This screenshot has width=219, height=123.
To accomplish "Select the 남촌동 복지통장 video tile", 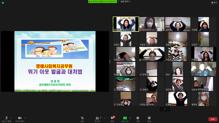I will click(204, 84).
